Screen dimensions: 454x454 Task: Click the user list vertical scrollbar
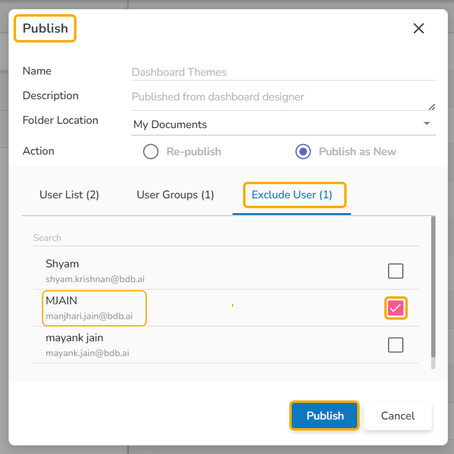coord(433,290)
